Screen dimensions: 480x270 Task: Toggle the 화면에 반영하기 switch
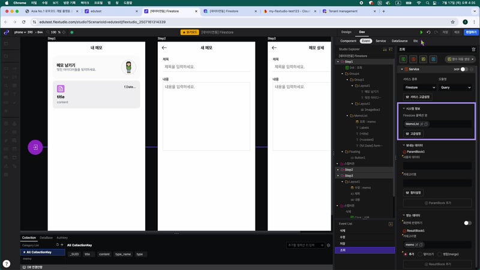point(467,223)
